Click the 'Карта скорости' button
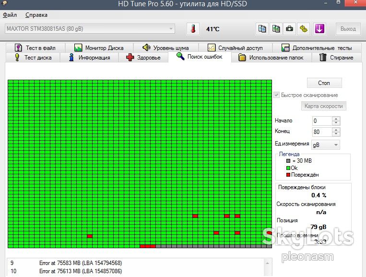 point(324,106)
